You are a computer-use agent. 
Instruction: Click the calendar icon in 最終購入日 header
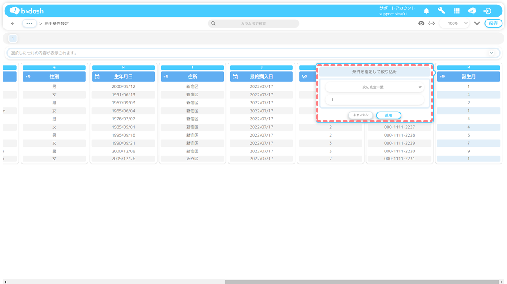click(x=235, y=77)
